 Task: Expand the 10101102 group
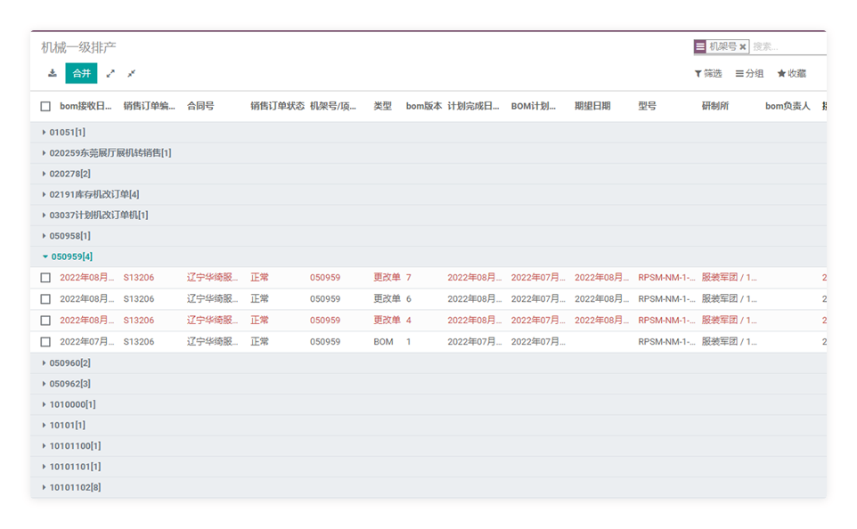pyautogui.click(x=74, y=487)
